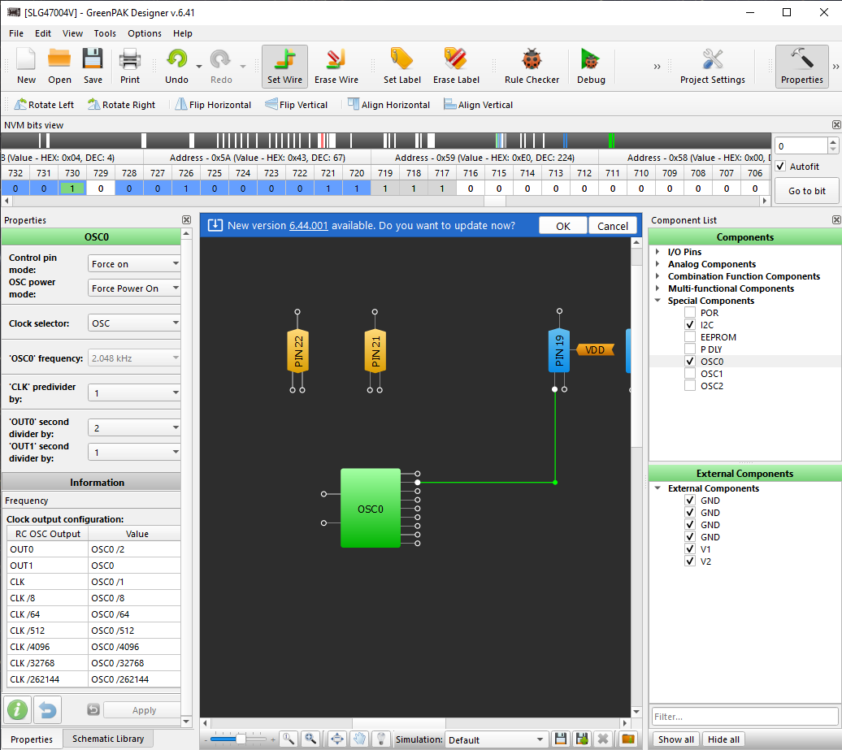Click the New project icon

coord(26,66)
